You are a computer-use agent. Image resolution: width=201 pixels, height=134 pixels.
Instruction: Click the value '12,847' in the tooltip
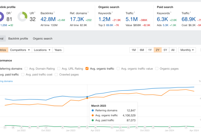coord(131,111)
